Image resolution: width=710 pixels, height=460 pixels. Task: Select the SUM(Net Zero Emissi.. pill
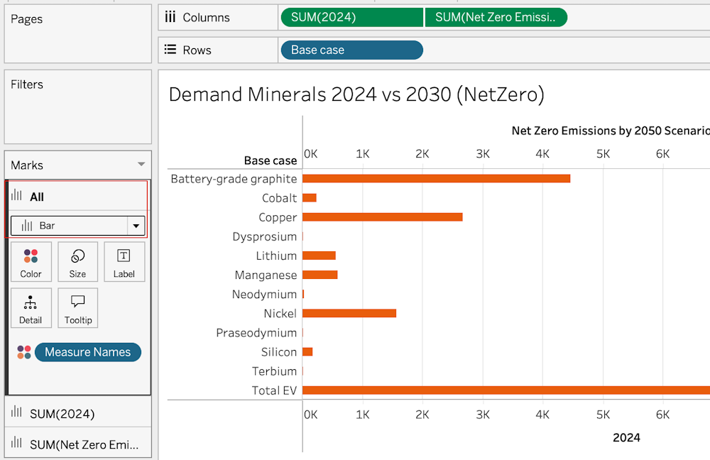(x=496, y=17)
